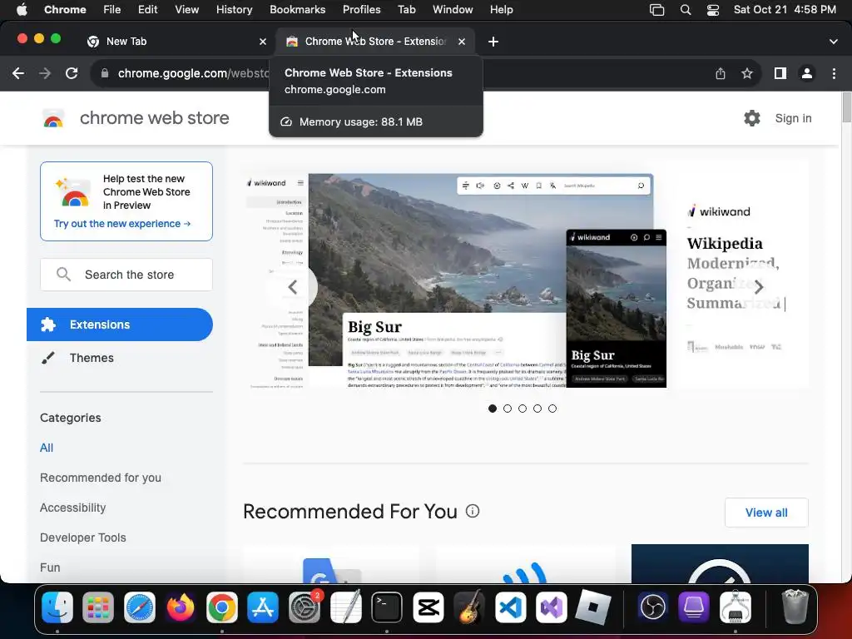The width and height of the screenshot is (852, 639).
Task: Close the New Tab tab
Action: click(x=263, y=42)
